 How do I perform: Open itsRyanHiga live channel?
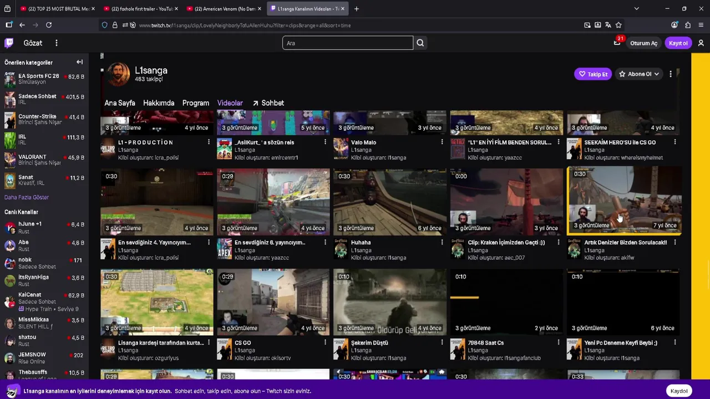click(x=44, y=280)
